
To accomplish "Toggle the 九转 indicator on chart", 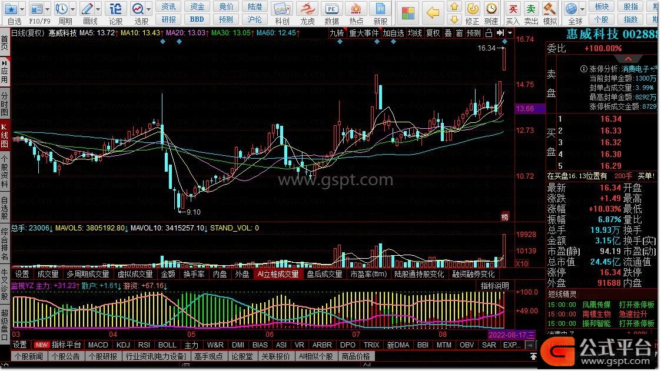I will coord(337,33).
